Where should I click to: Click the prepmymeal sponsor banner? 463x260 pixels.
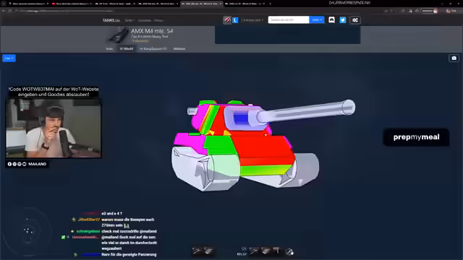click(416, 137)
